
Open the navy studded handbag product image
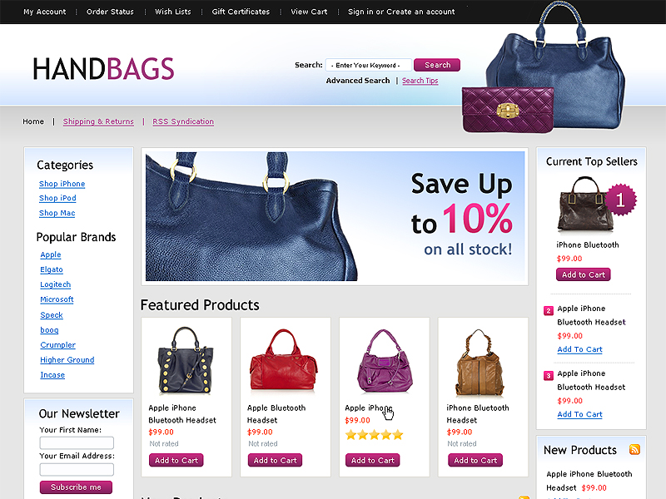186,361
